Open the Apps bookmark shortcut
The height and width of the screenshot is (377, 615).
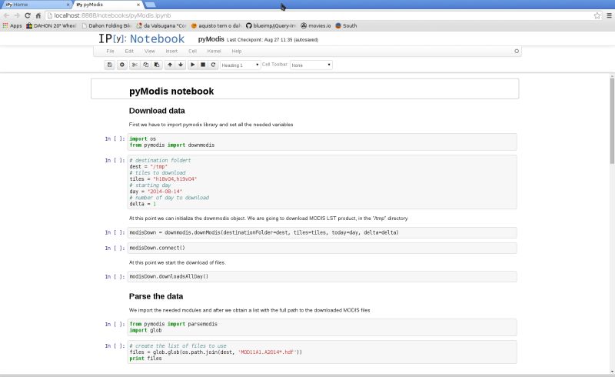12,25
